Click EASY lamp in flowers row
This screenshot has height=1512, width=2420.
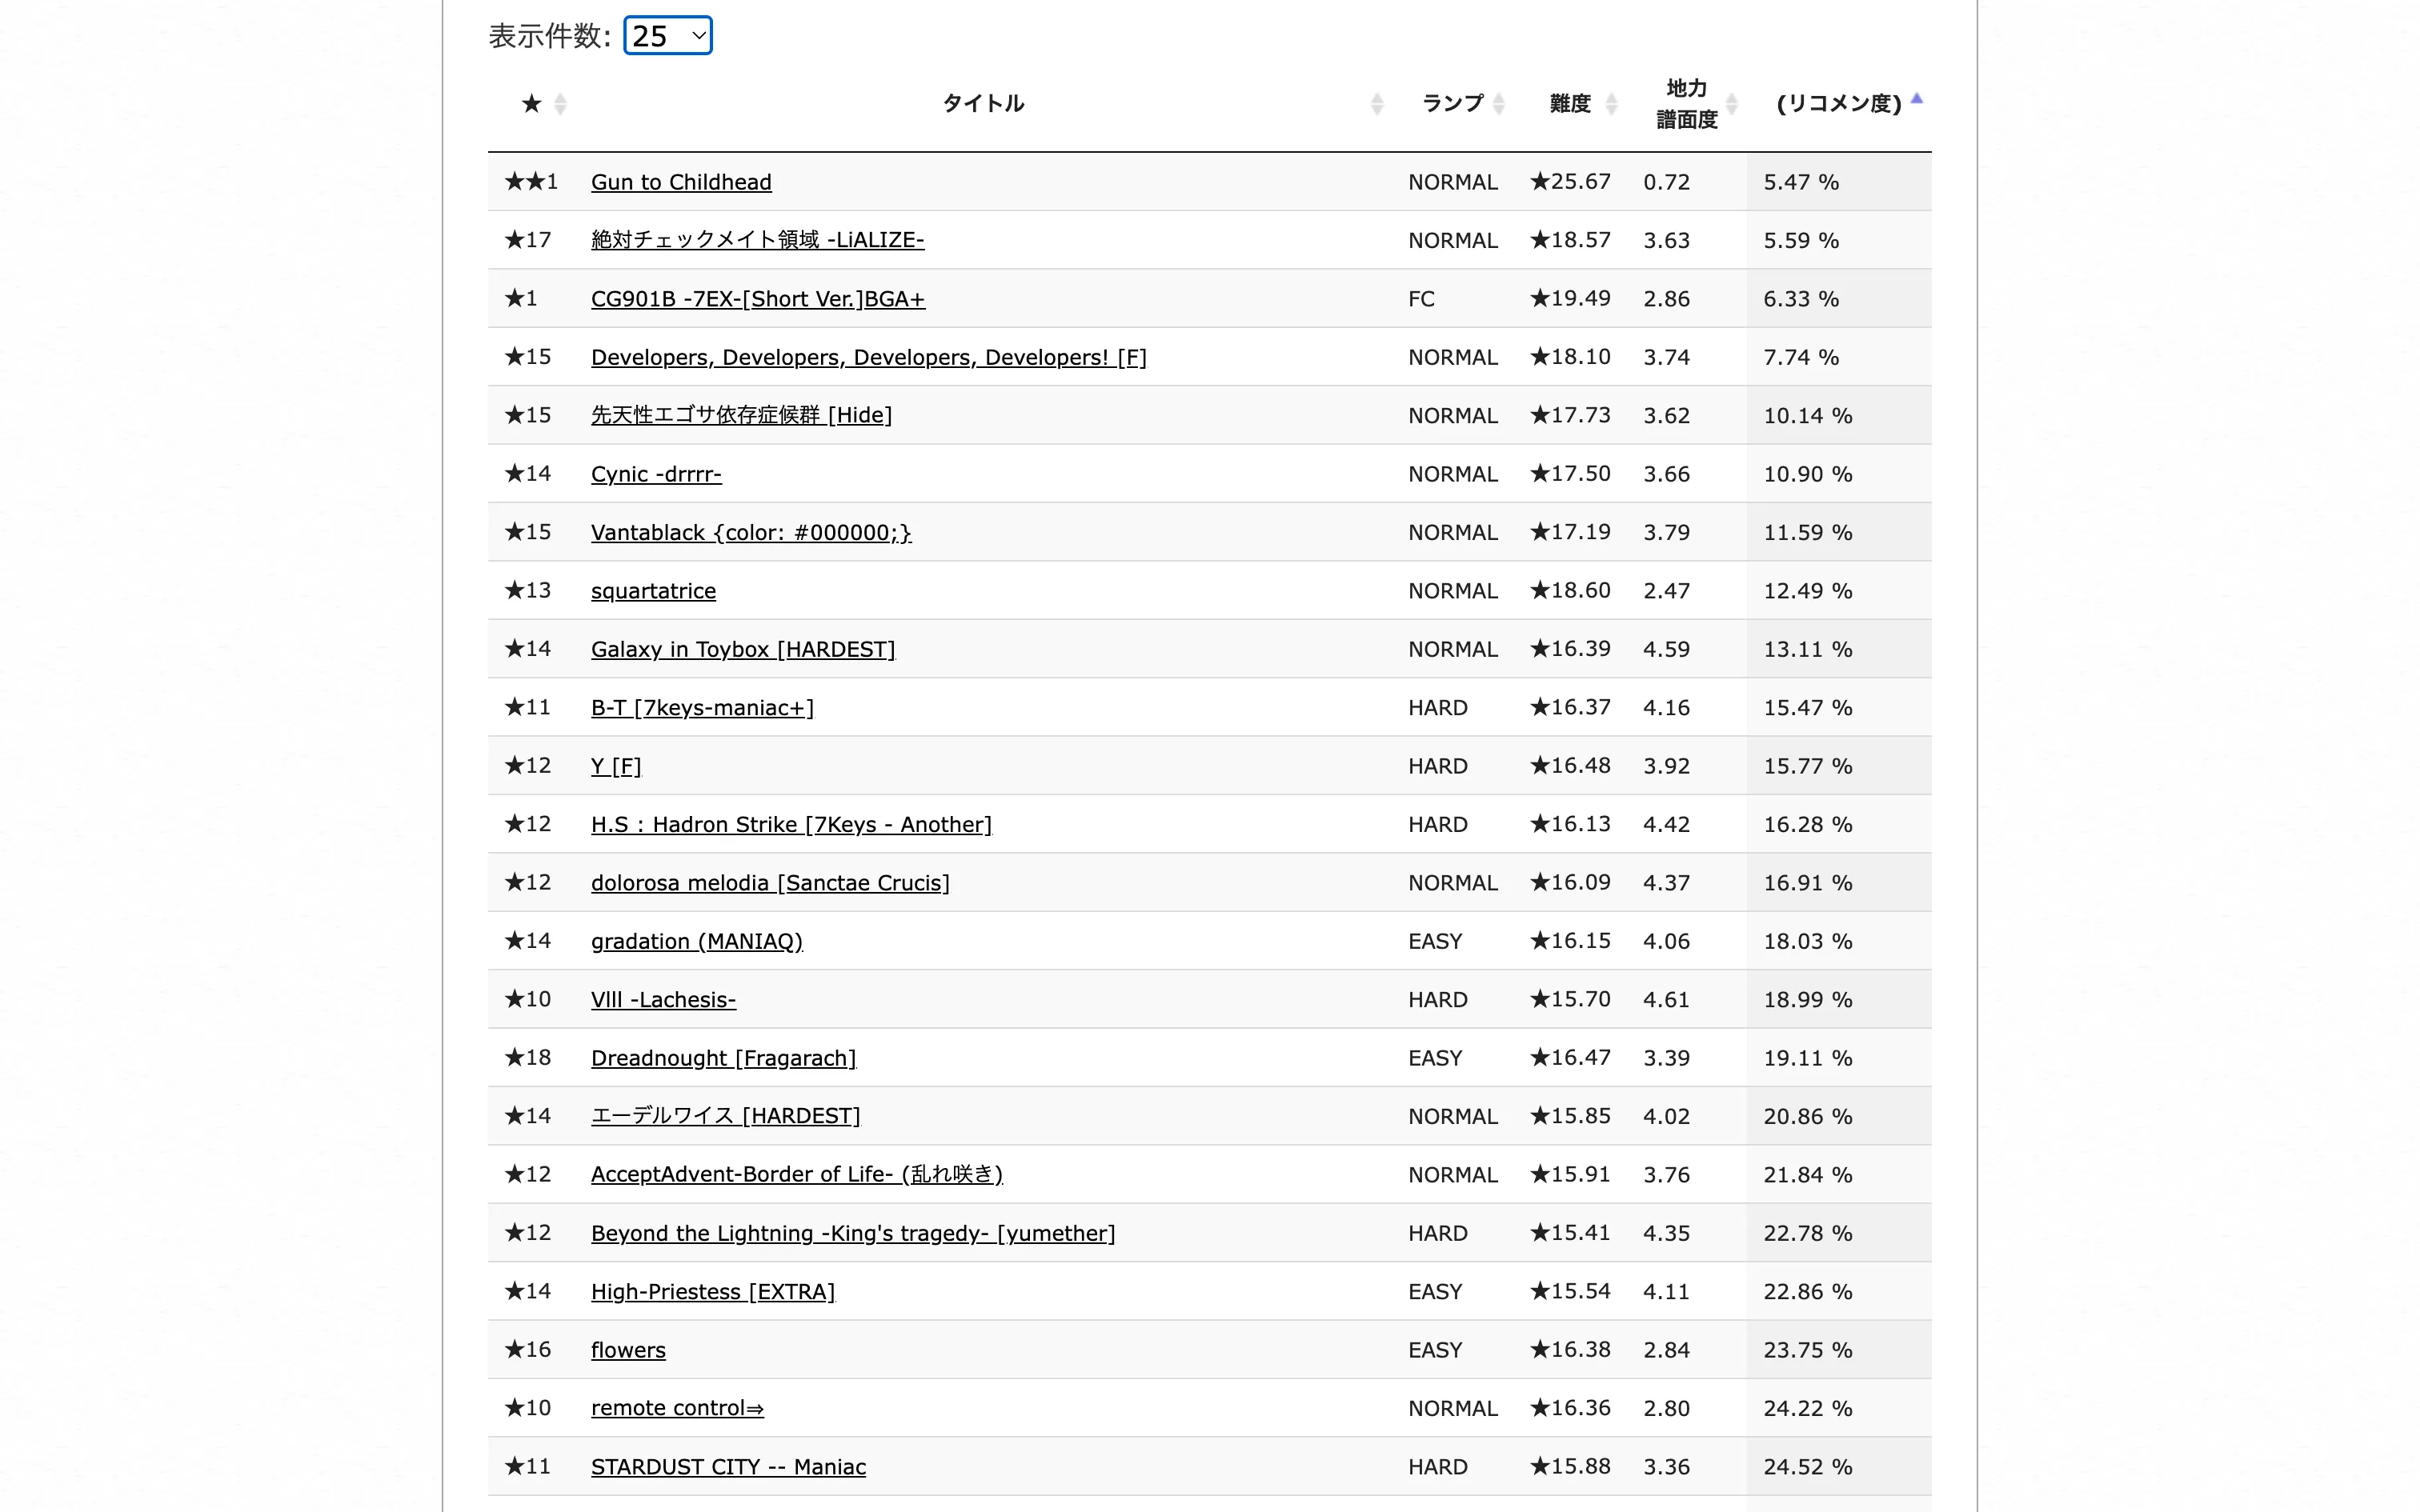coord(1435,1350)
